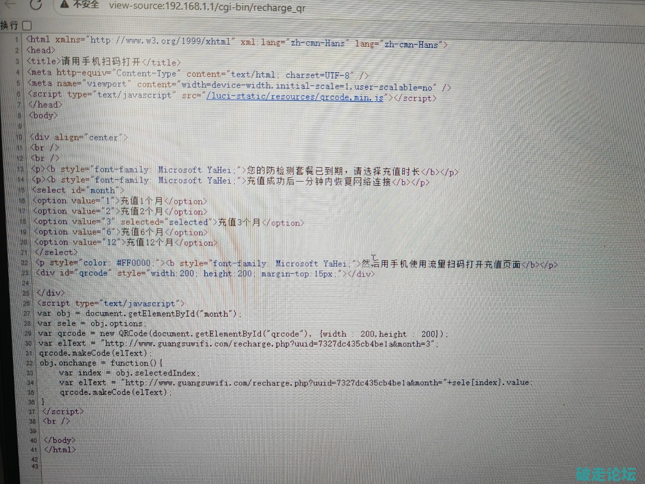Click the closing html tag line

(60, 449)
